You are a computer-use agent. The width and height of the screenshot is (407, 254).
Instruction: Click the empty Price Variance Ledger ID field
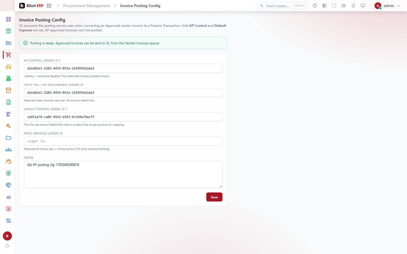(x=123, y=141)
